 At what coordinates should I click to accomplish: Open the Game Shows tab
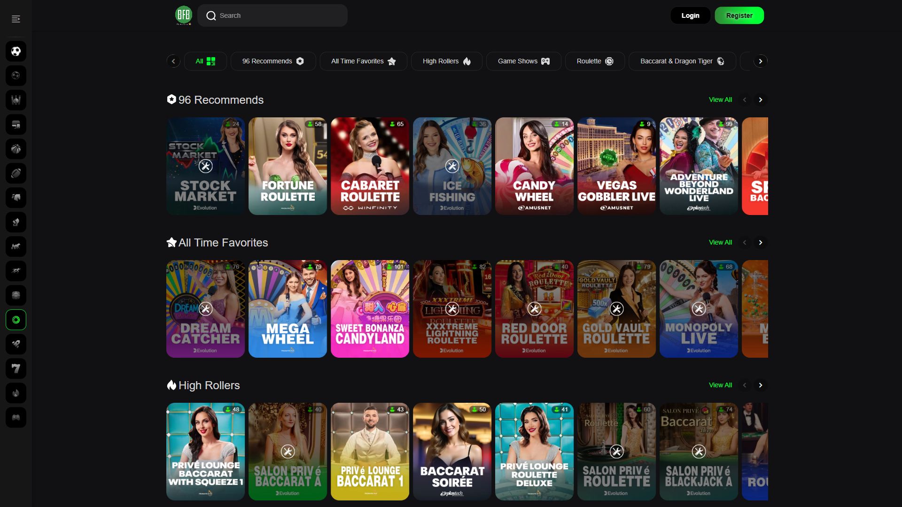(523, 61)
